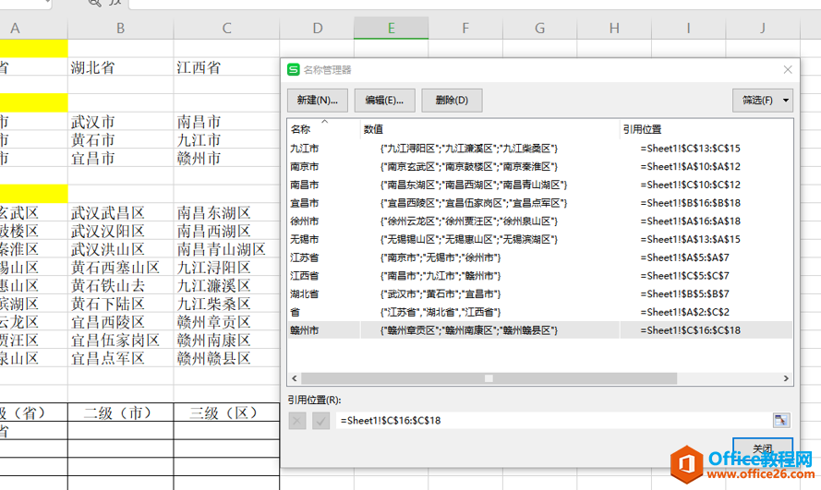This screenshot has width=821, height=490.
Task: Click the Edit (编辑) button
Action: point(384,101)
